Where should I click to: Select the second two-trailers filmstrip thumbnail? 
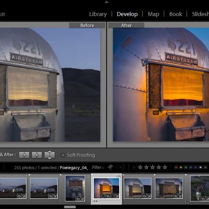[x=44, y=188]
